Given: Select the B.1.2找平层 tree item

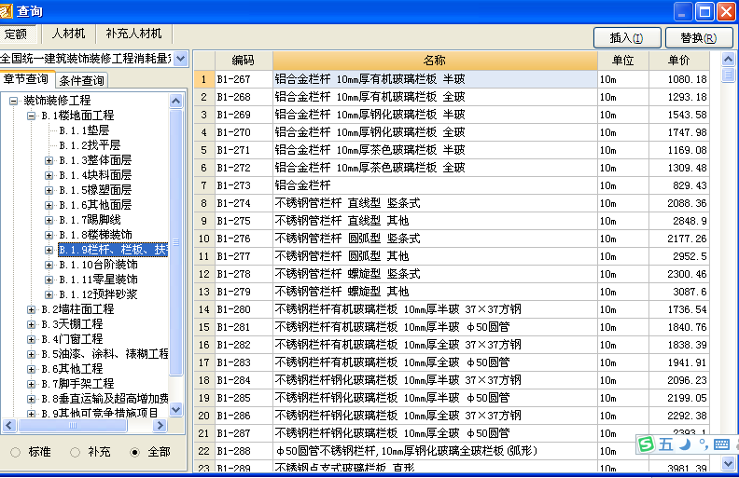Looking at the screenshot, I should tap(90, 145).
